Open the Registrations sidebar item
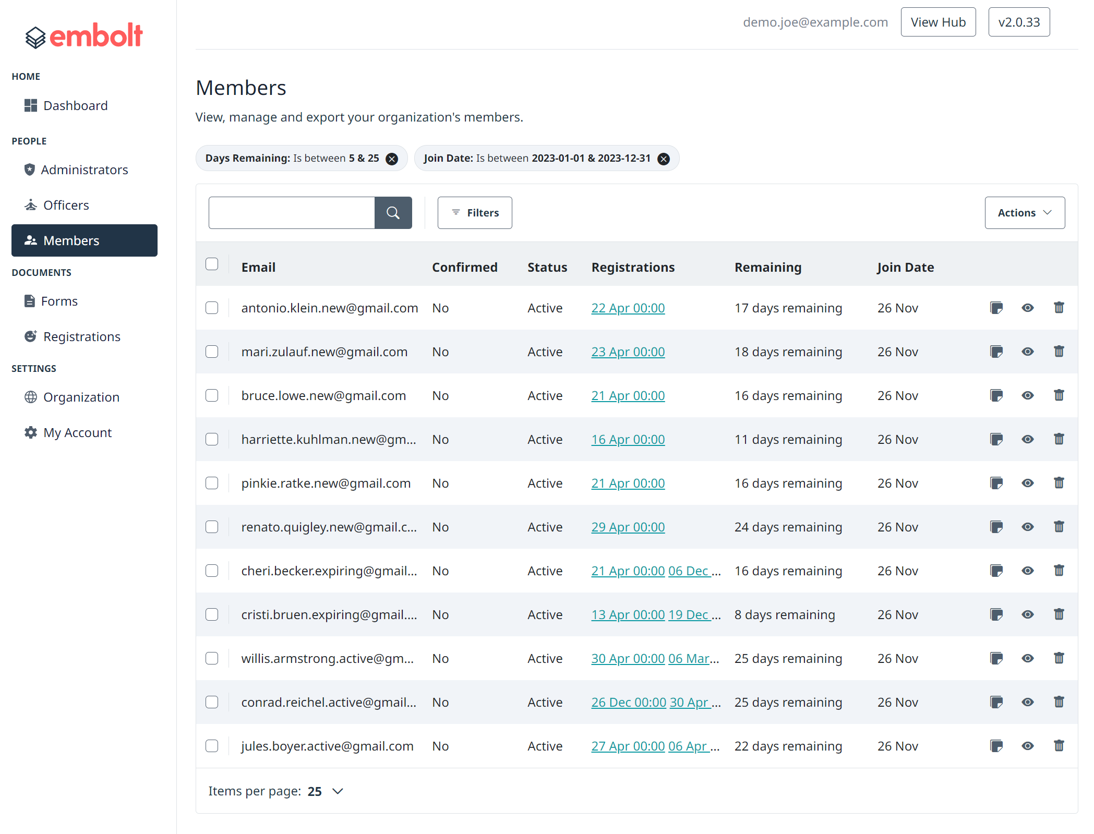 [81, 336]
